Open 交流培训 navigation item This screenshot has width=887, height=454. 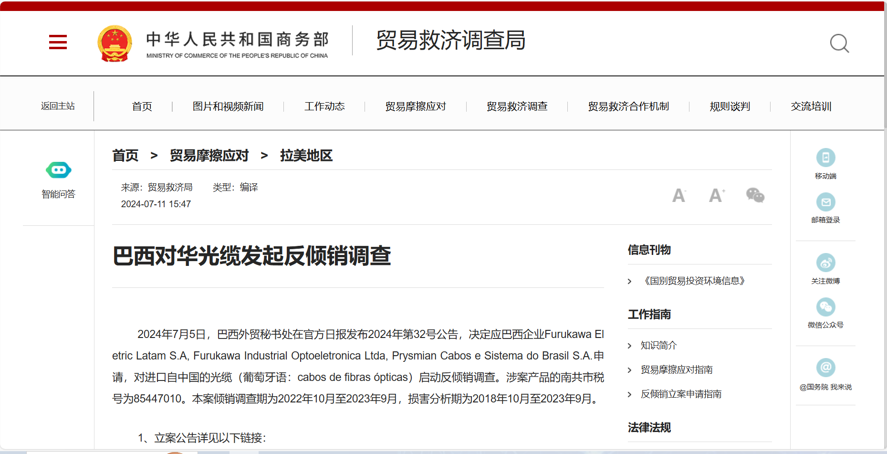click(x=811, y=106)
